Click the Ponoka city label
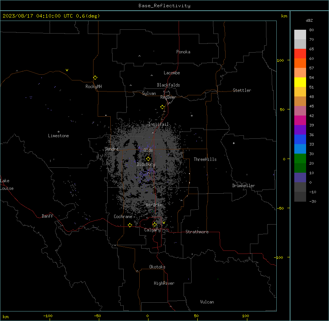Viewport: 329px width, 321px height. [x=183, y=52]
